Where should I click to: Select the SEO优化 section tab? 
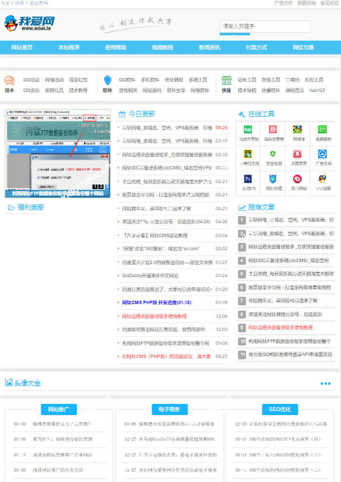tap(280, 409)
